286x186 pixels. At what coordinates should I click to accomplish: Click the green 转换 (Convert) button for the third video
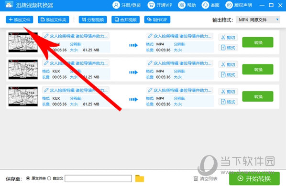258,96
